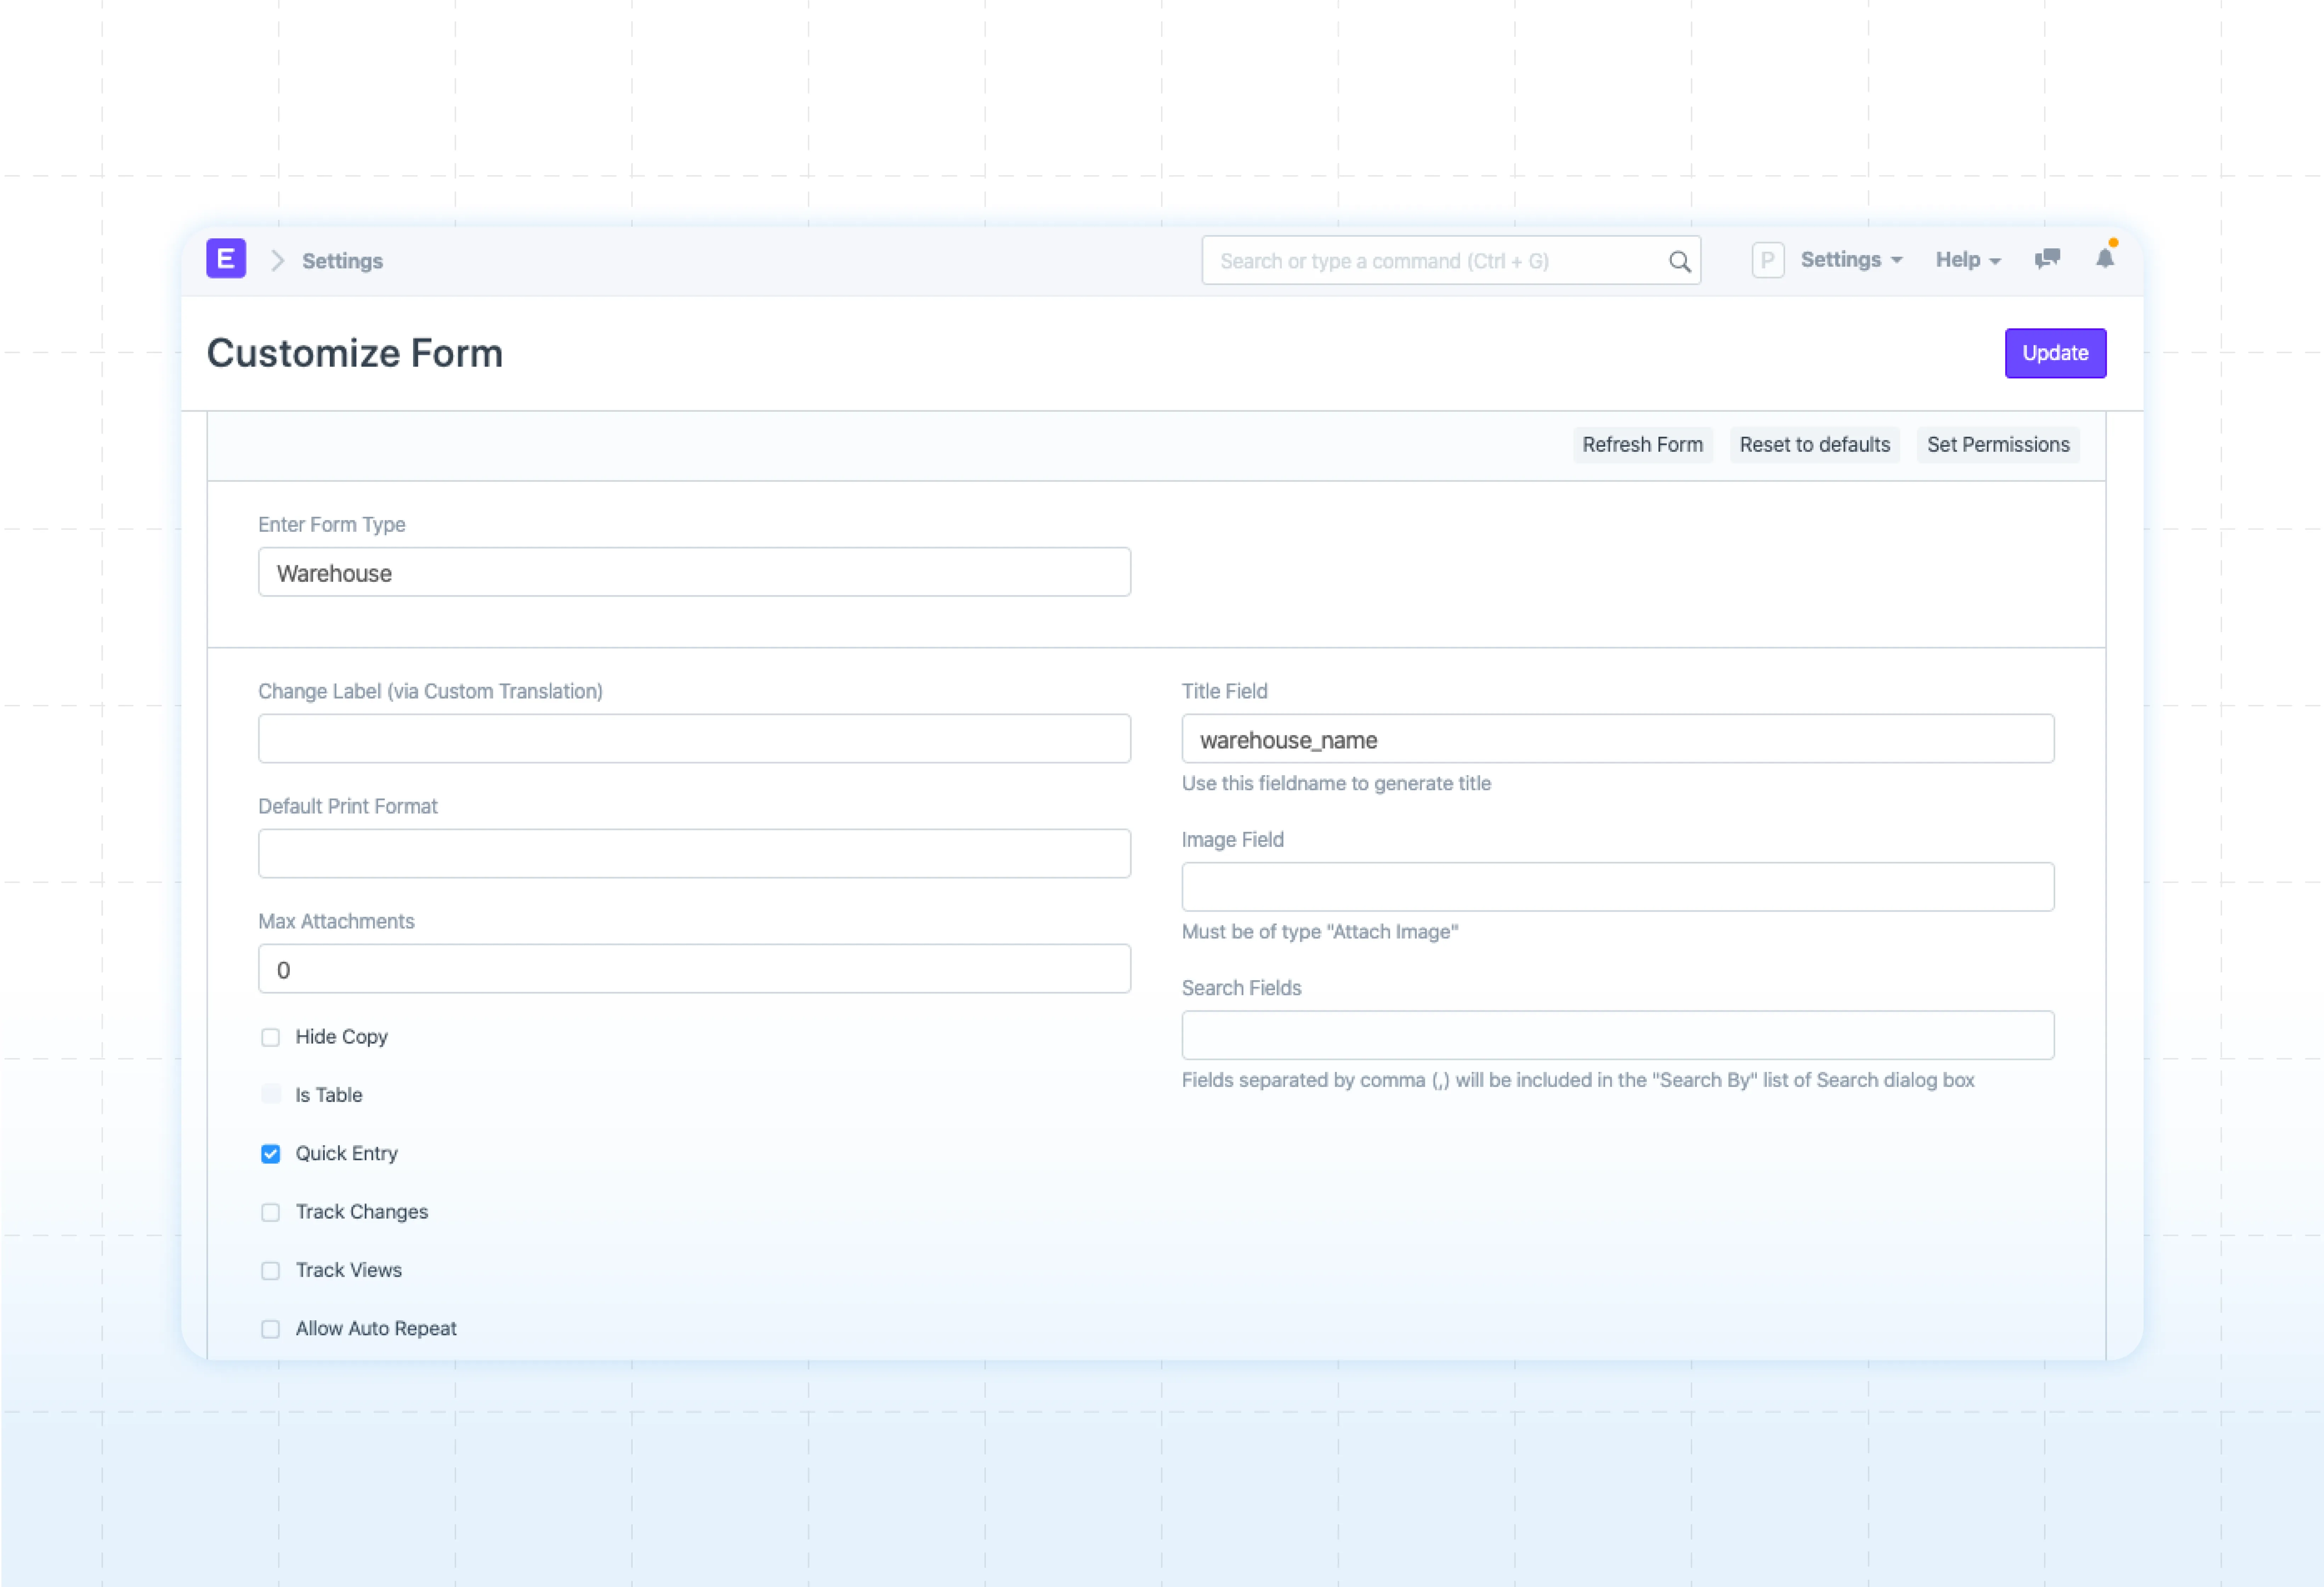2324x1587 pixels.
Task: Click the breadcrumb chevron arrow icon
Action: (x=278, y=261)
